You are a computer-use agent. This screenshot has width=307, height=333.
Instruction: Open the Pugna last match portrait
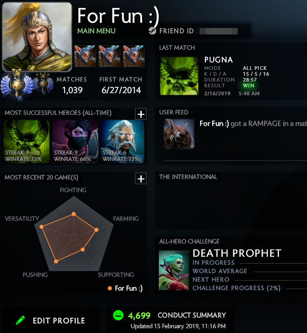click(x=179, y=76)
